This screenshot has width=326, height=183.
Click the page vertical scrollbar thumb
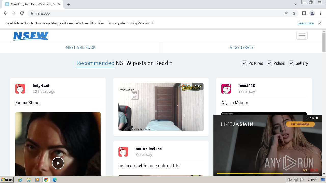click(x=324, y=42)
